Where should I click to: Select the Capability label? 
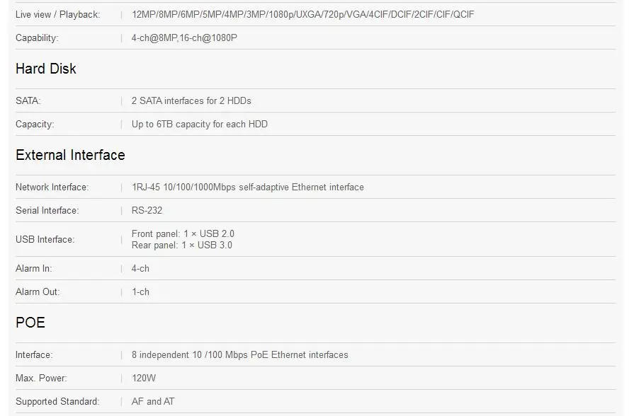(x=37, y=37)
